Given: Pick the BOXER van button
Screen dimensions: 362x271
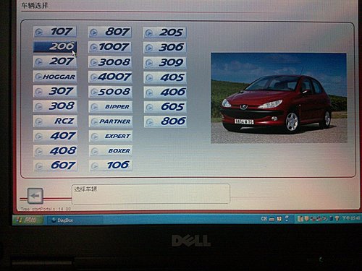Looking at the screenshot, I should tap(111, 151).
